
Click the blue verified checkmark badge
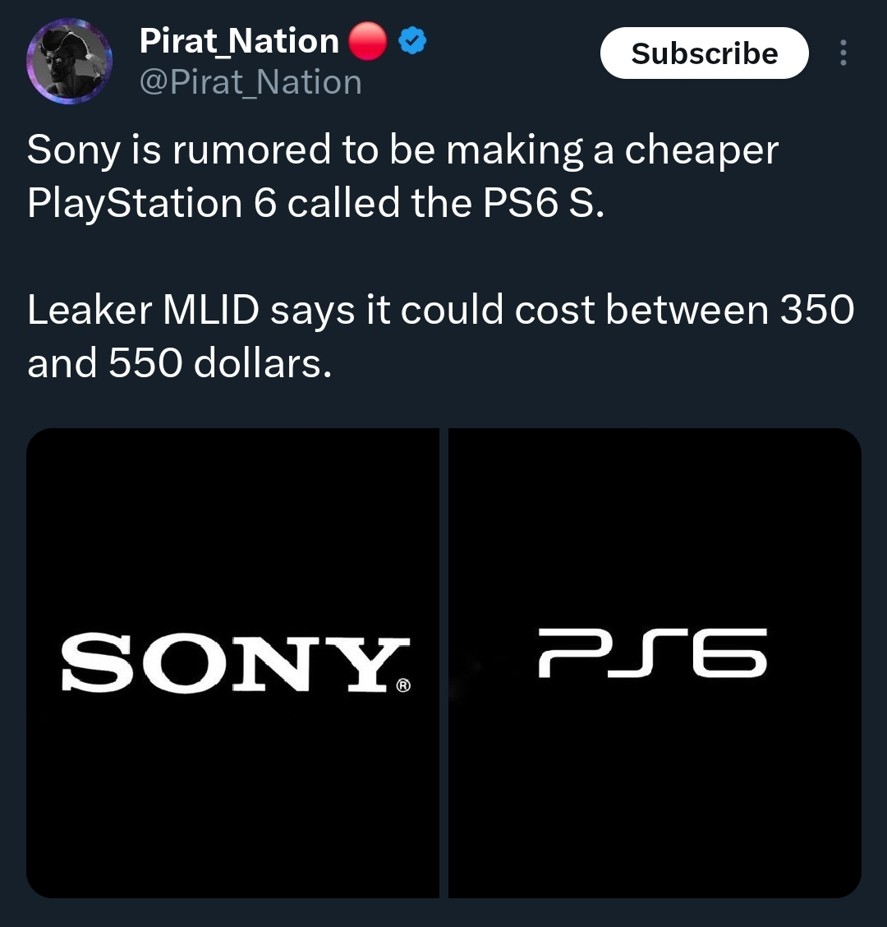(412, 41)
